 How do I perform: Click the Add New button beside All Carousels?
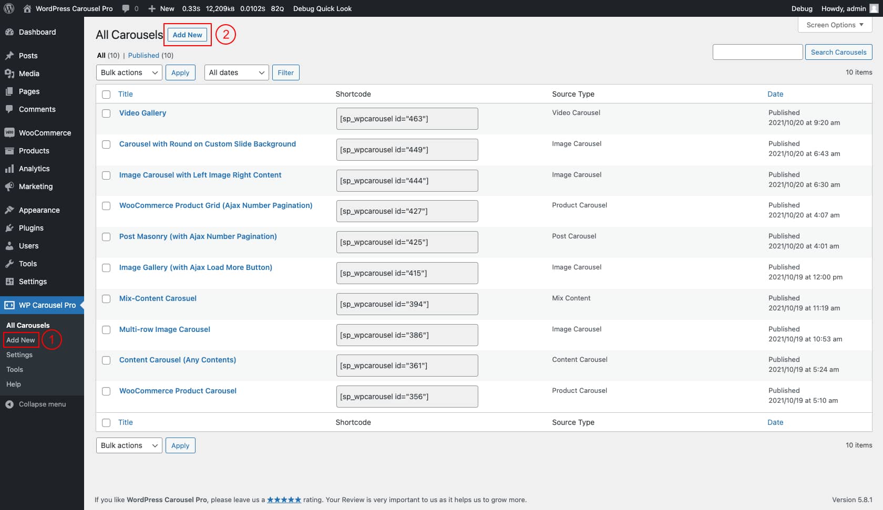(x=187, y=35)
